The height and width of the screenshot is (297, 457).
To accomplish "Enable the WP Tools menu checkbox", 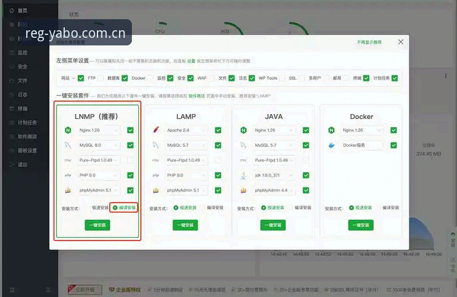I will click(x=282, y=78).
